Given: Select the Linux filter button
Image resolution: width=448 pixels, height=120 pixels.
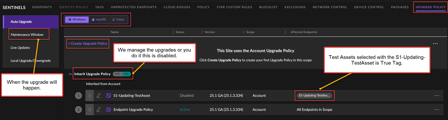Looking at the screenshot, I should (118, 20).
